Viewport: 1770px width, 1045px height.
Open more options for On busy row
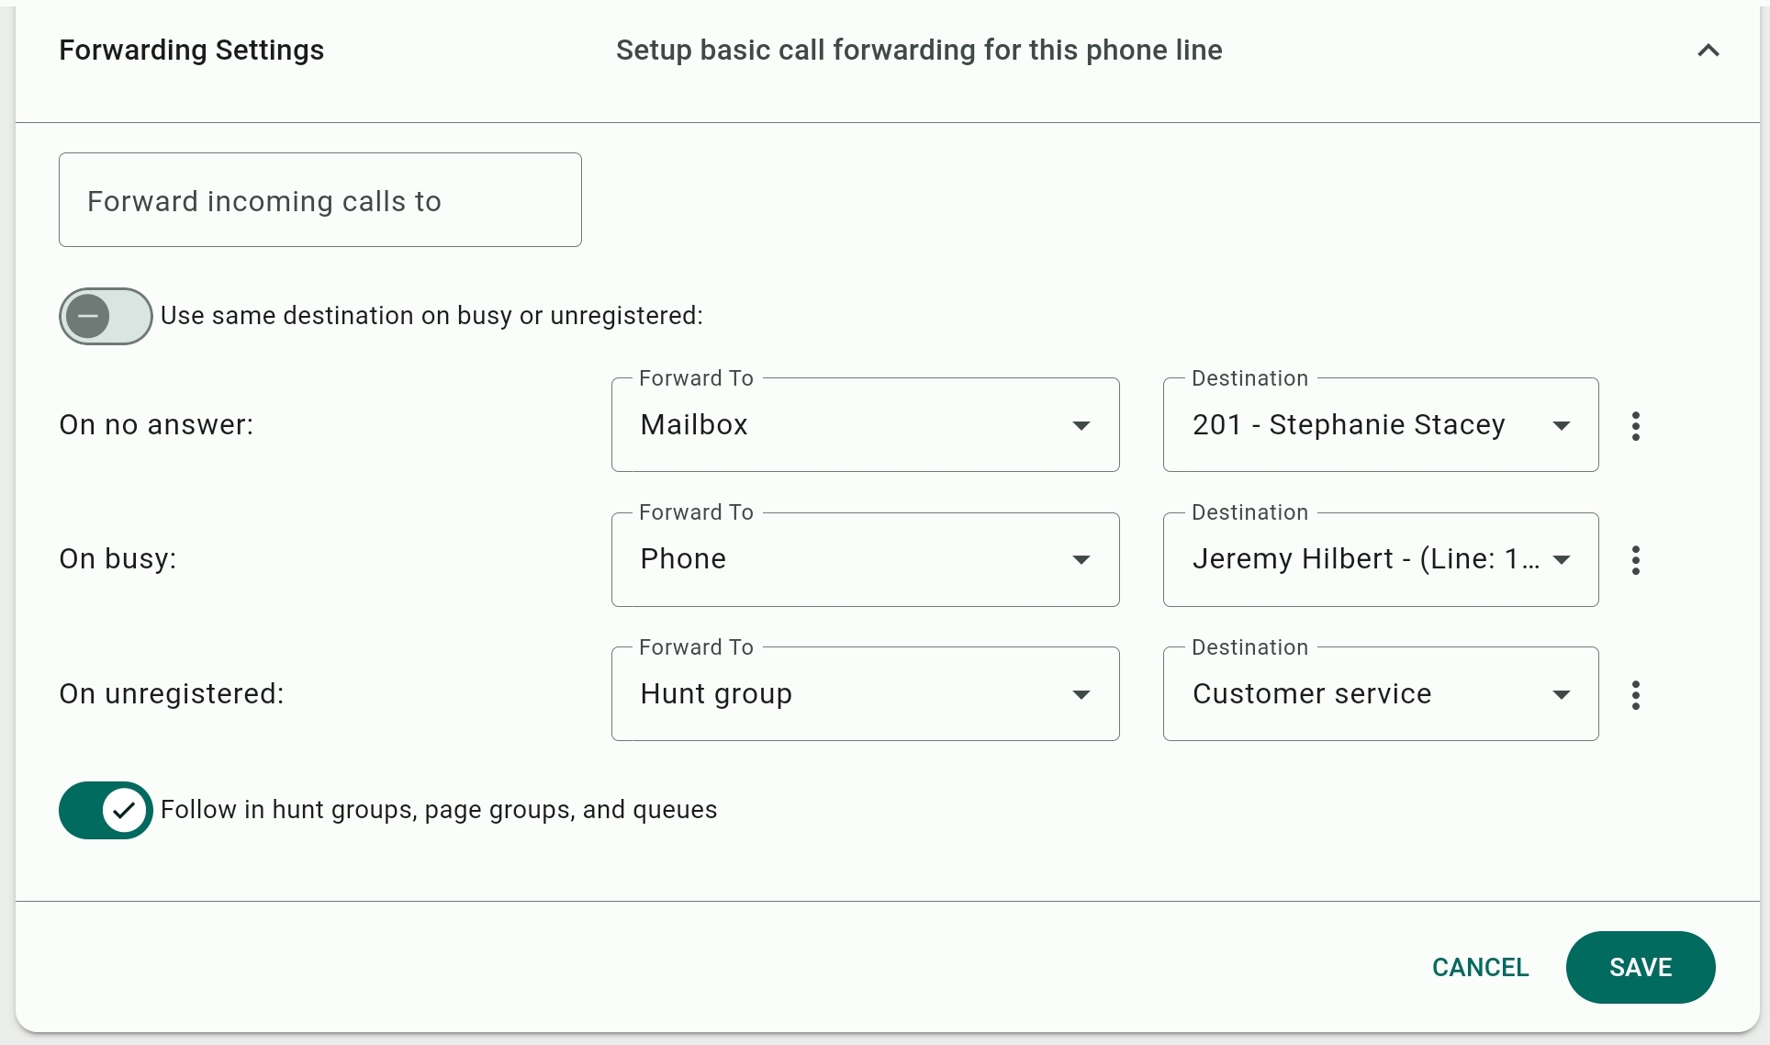[1635, 560]
